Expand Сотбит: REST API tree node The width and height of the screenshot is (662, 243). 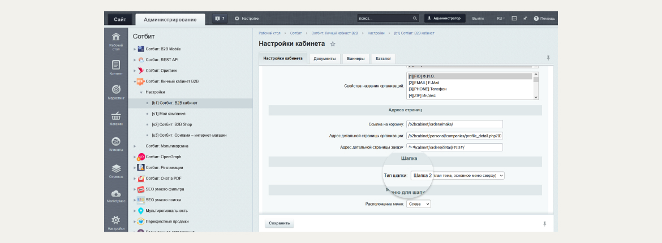[x=135, y=60]
